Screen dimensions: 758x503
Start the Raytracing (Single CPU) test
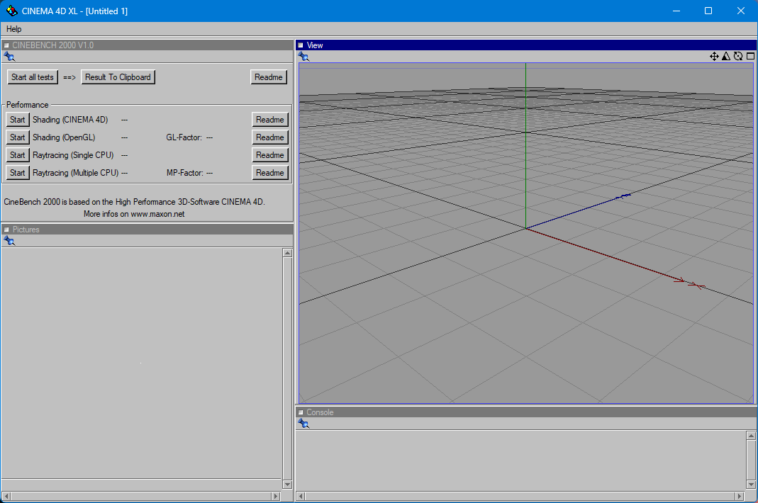(18, 155)
